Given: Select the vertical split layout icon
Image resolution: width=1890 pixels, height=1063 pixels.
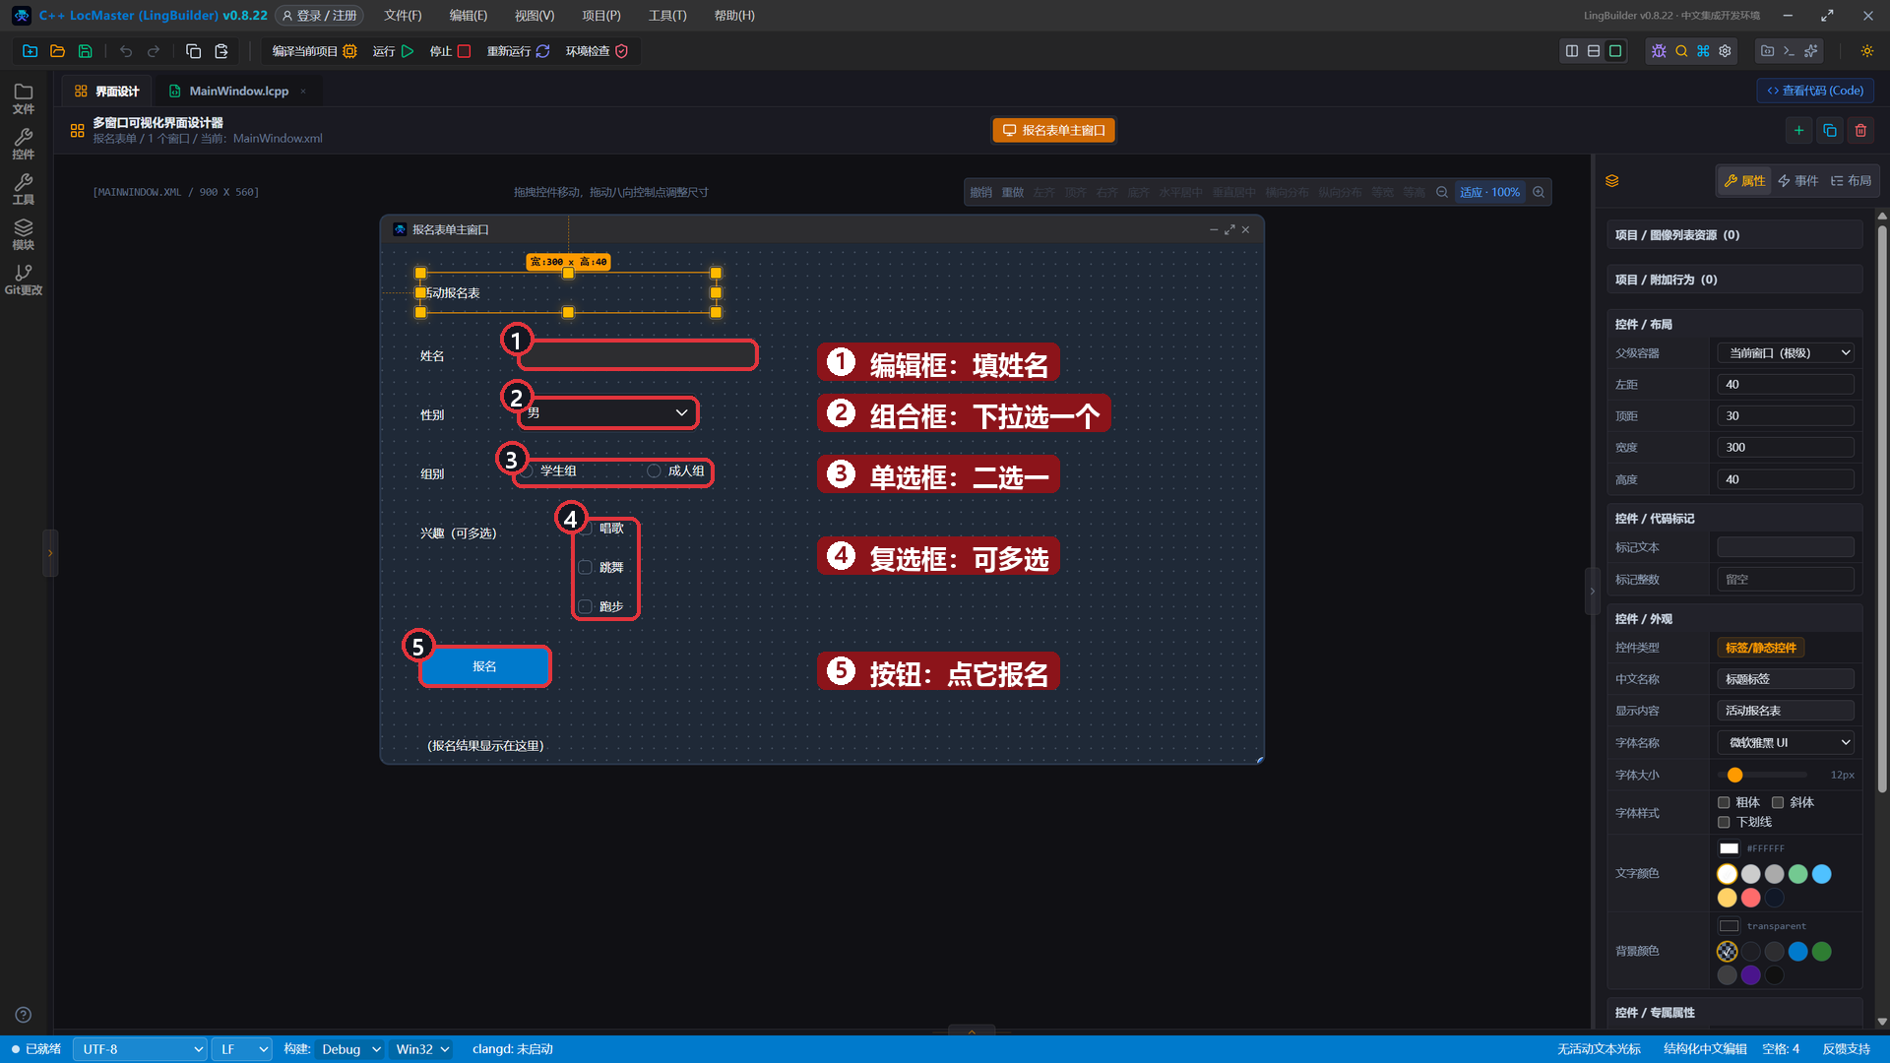Looking at the screenshot, I should pos(1572,51).
